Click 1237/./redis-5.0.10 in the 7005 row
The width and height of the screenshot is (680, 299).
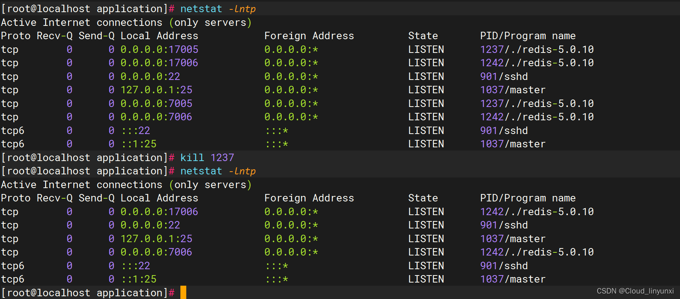[x=537, y=103]
